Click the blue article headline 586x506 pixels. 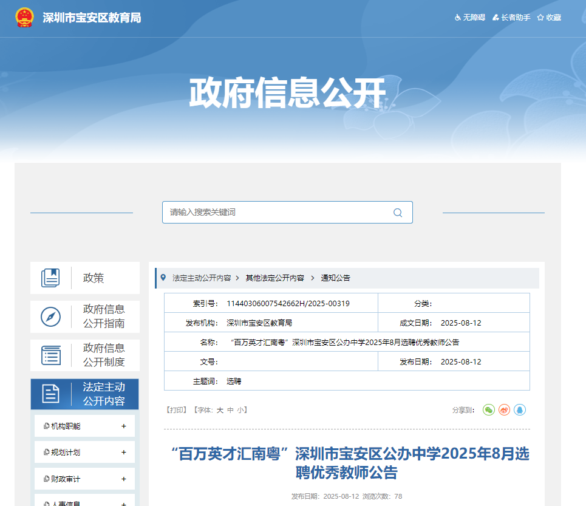tap(350, 463)
